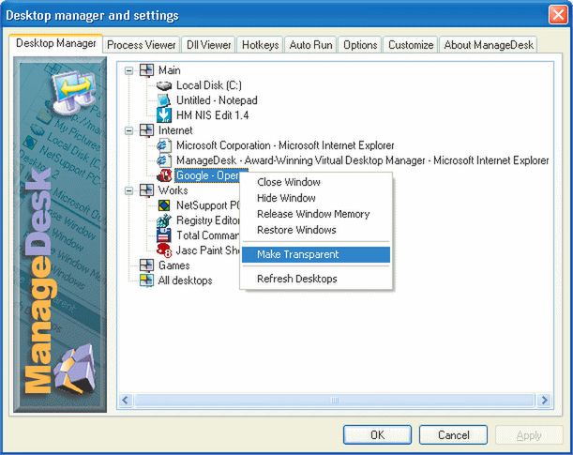Click the Jasc Paint Shop icon

pyautogui.click(x=164, y=250)
